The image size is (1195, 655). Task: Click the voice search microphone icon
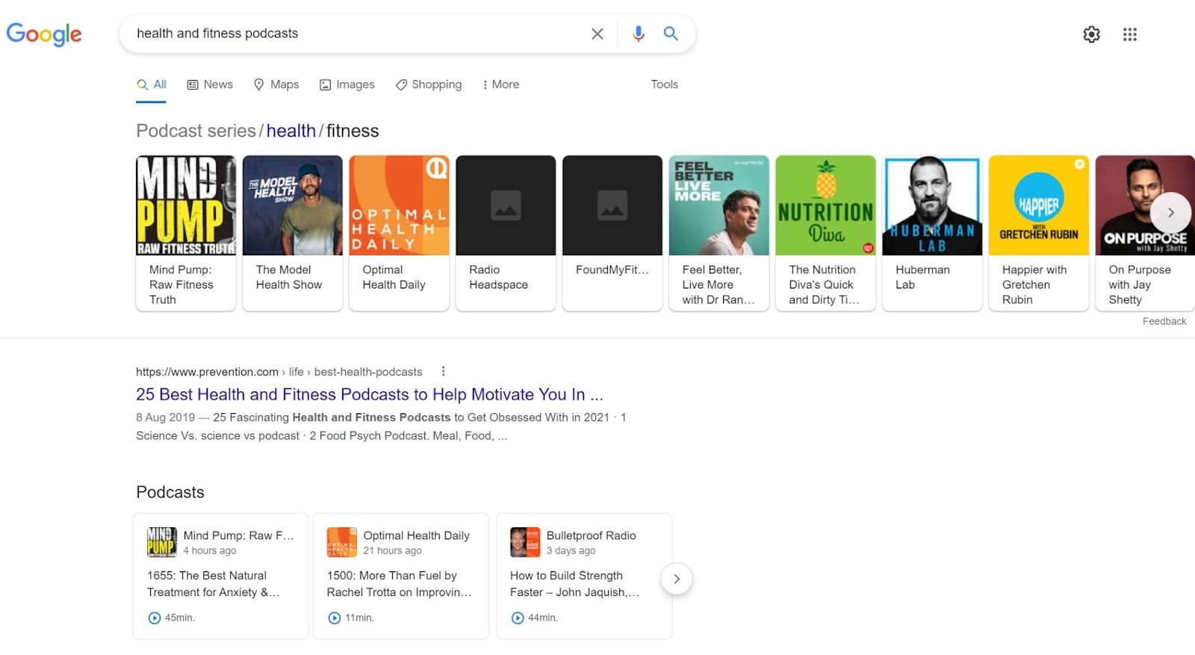pyautogui.click(x=638, y=34)
